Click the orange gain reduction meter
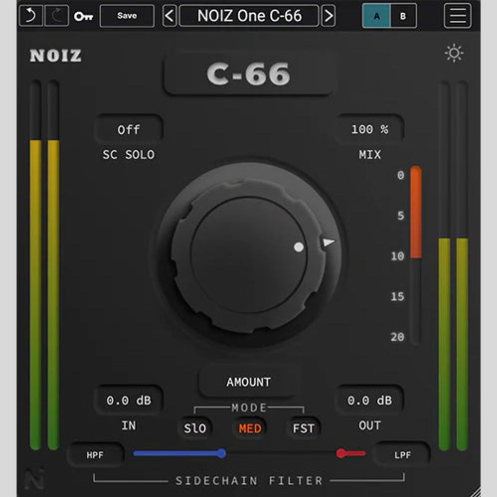This screenshot has width=497, height=497. pyautogui.click(x=416, y=255)
